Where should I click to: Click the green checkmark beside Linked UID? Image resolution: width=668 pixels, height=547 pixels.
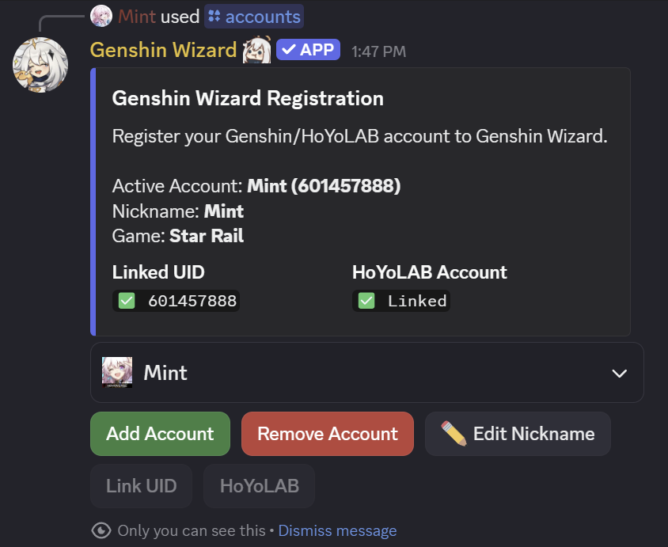pyautogui.click(x=126, y=301)
